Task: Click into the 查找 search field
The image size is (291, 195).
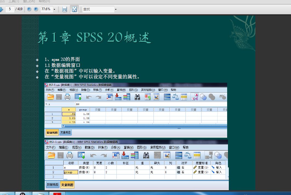Action: [x=98, y=9]
